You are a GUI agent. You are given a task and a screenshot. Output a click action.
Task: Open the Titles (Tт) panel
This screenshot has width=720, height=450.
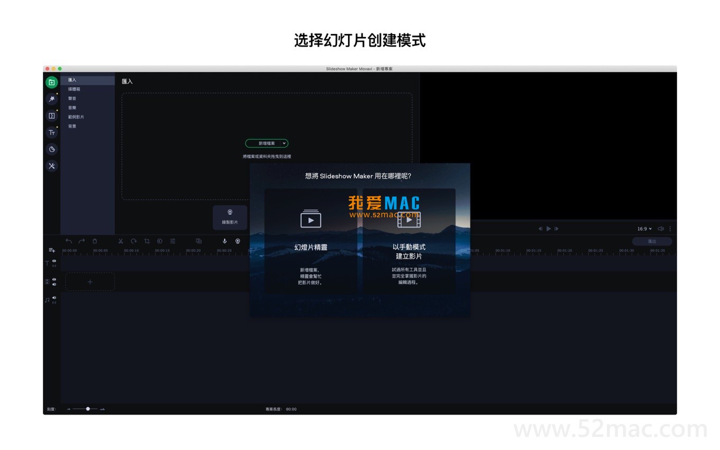click(51, 133)
